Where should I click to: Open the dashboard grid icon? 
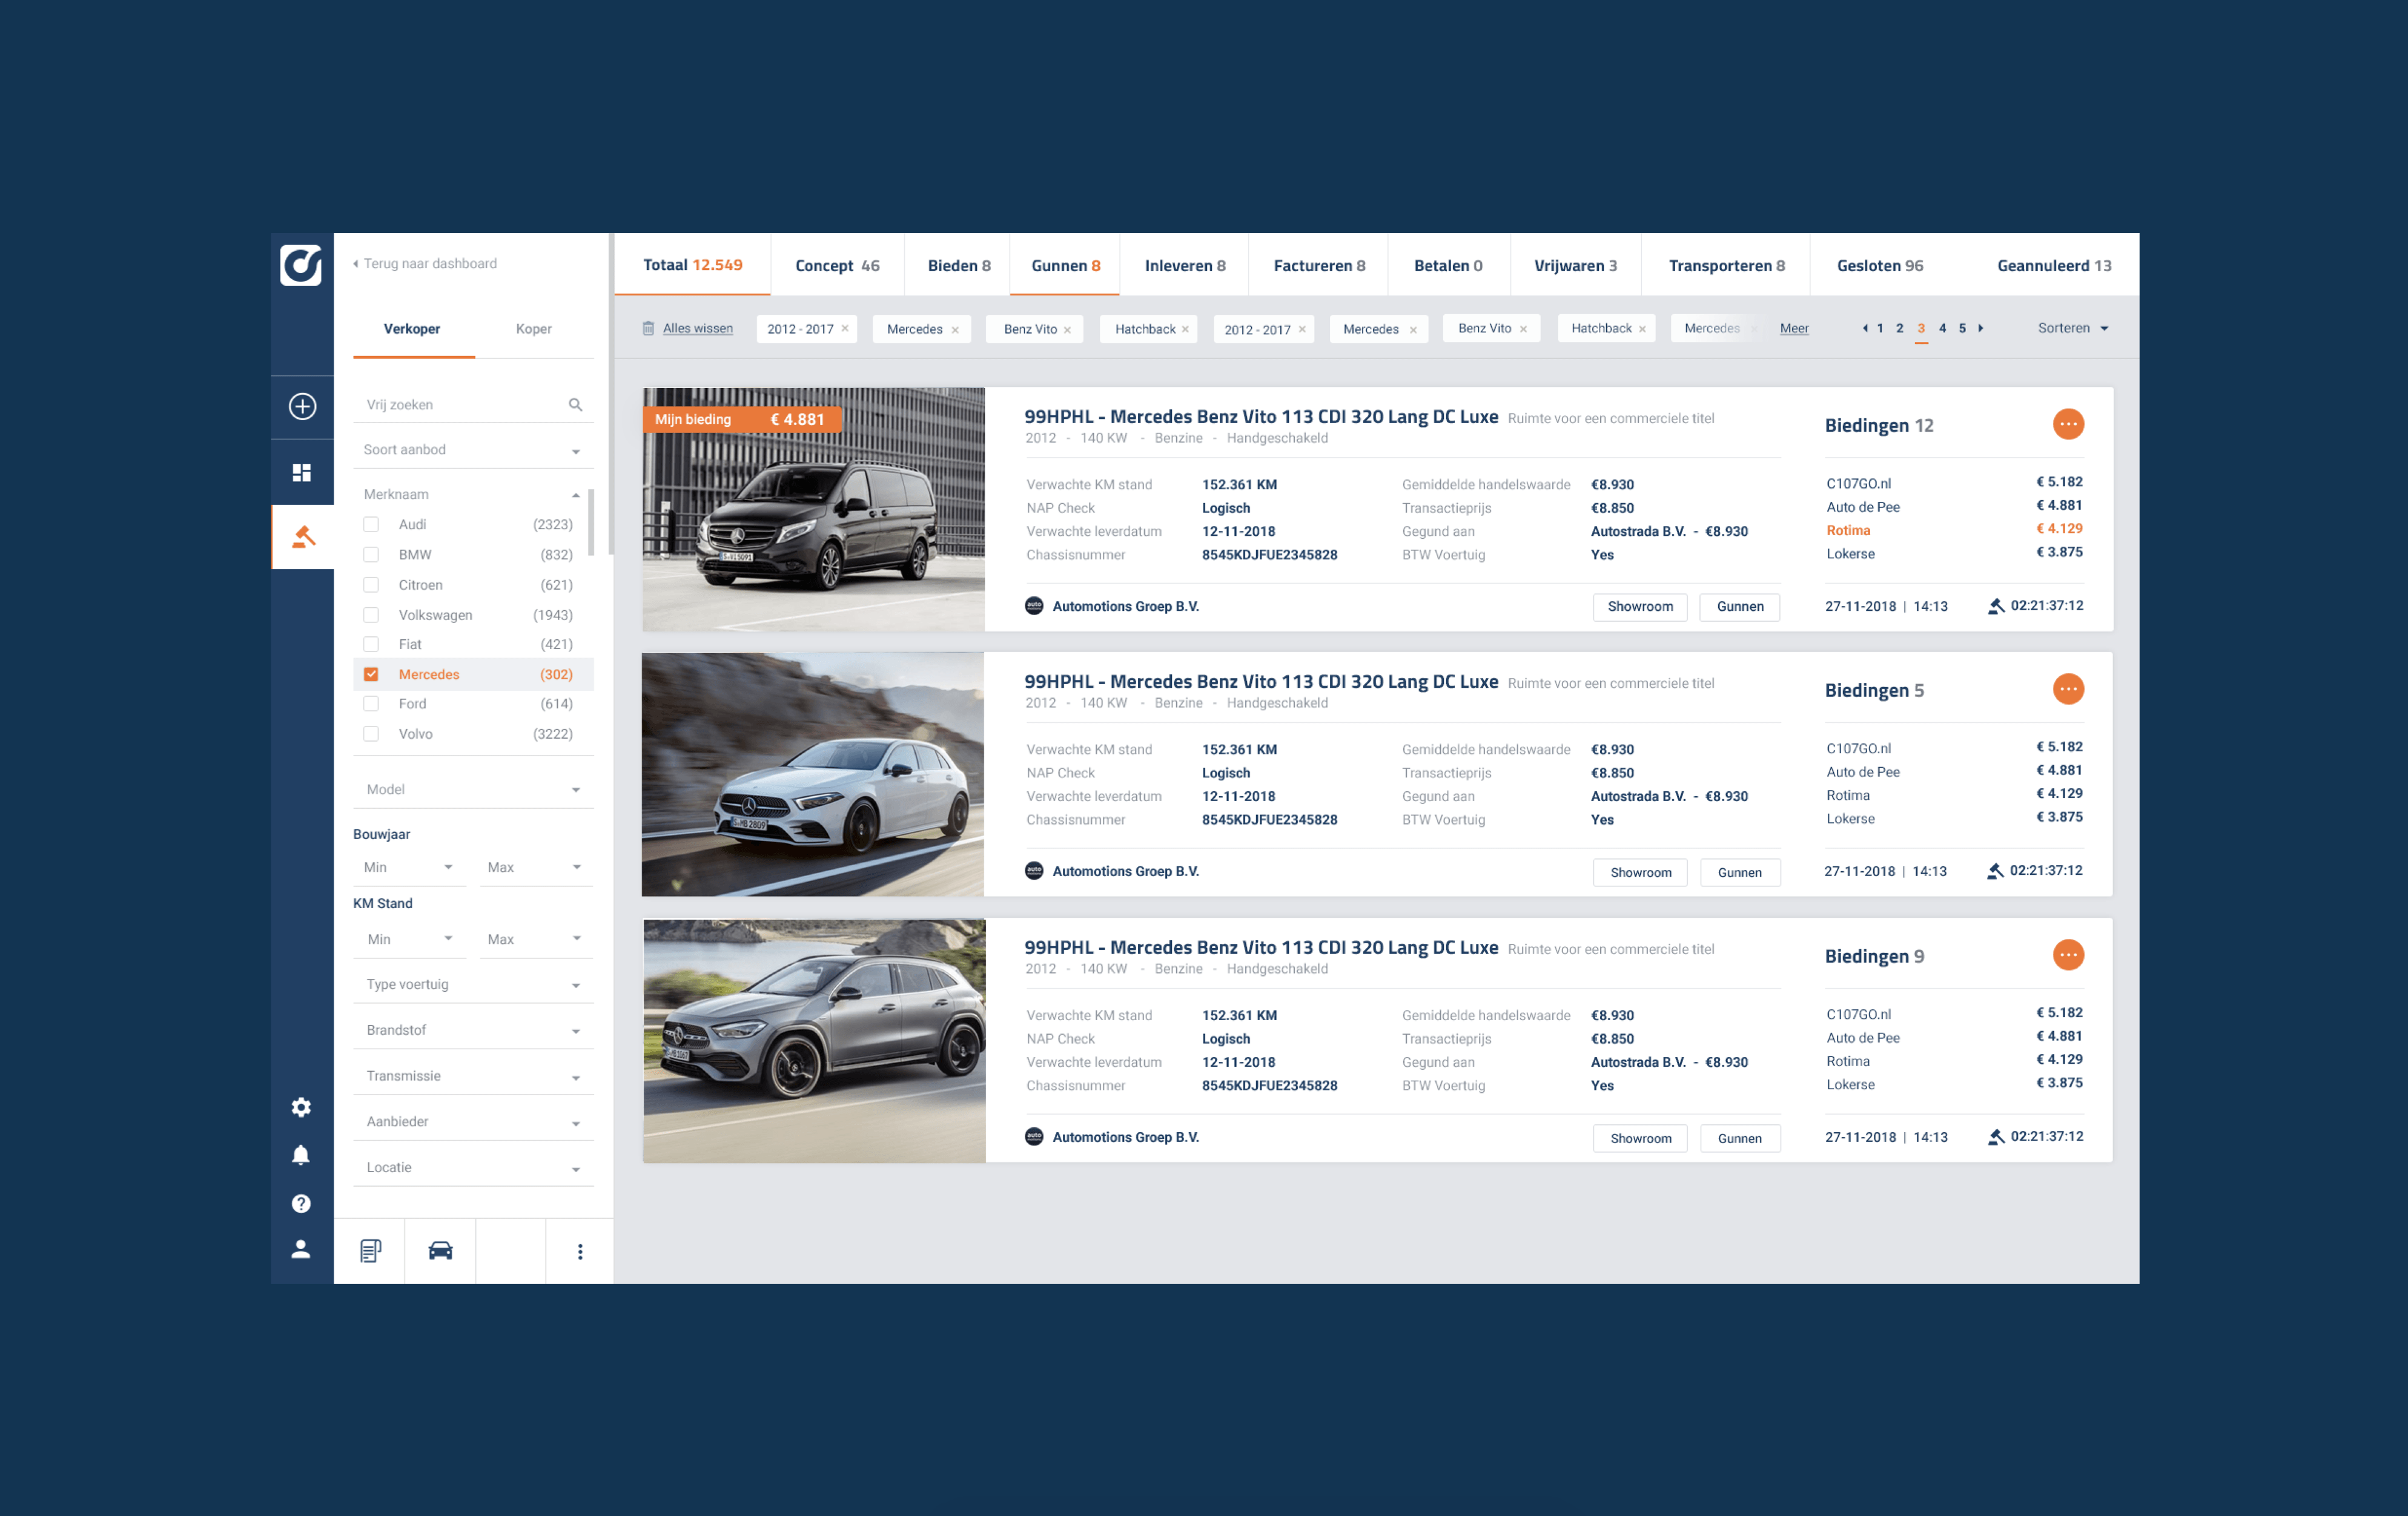pos(302,473)
